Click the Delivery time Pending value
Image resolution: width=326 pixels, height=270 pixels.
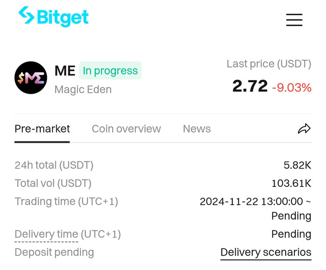[291, 234]
